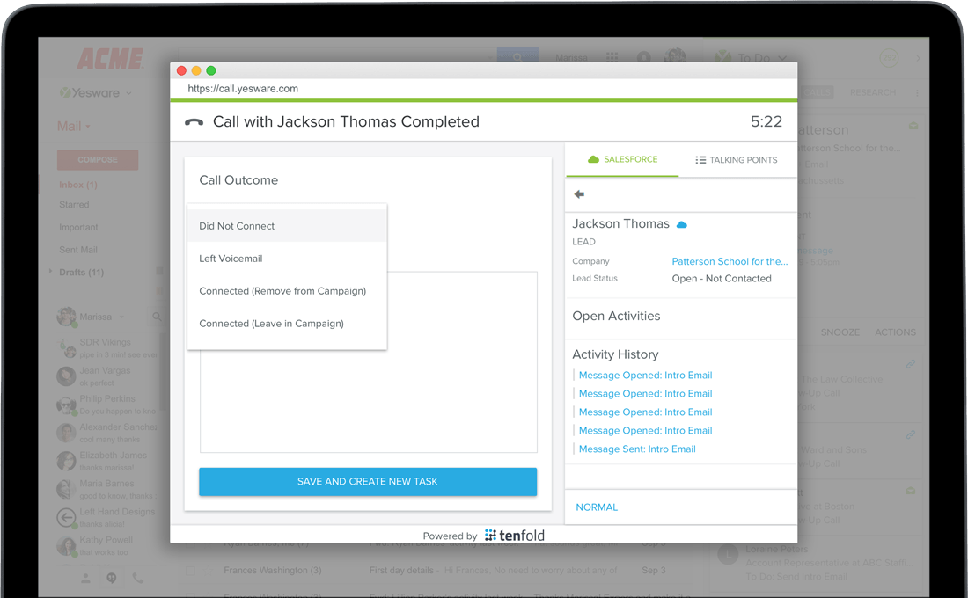Click the Research tab in right sidebar
Viewport: 968px width, 598px height.
tap(872, 92)
